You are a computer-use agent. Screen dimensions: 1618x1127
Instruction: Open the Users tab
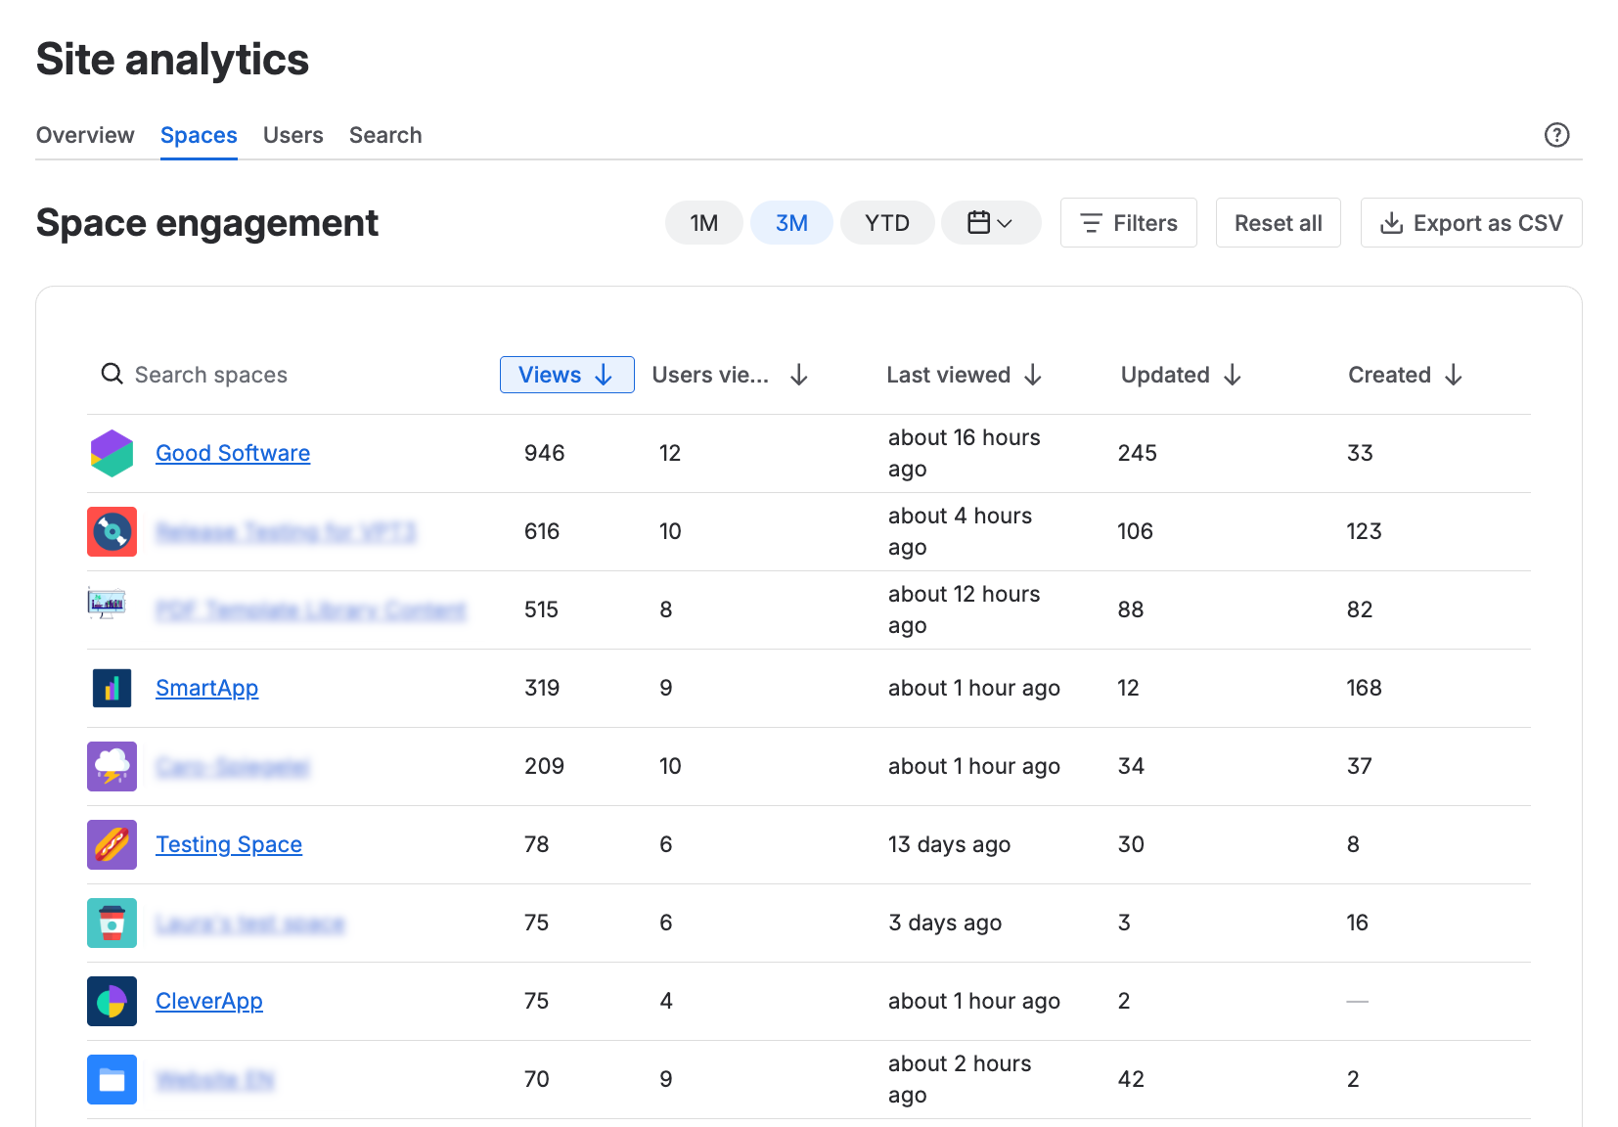point(292,135)
